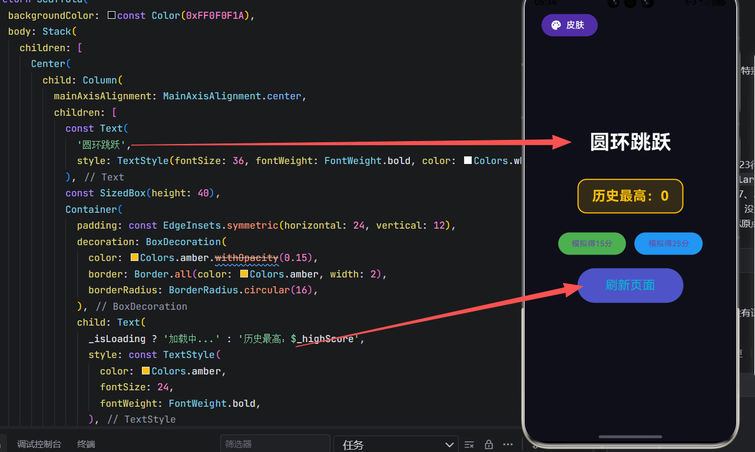Tap the 皮肤 skin button on phone
755x452 pixels.
coord(569,25)
